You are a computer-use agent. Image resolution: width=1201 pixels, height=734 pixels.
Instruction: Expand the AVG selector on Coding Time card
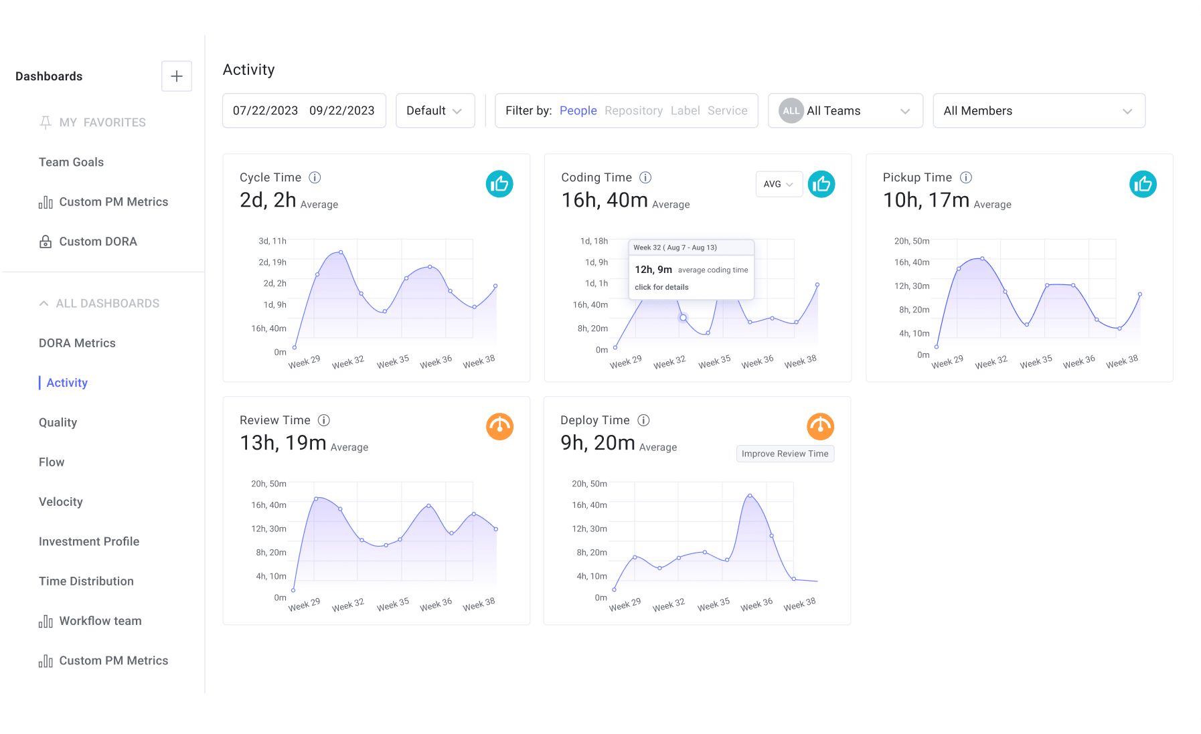(778, 184)
